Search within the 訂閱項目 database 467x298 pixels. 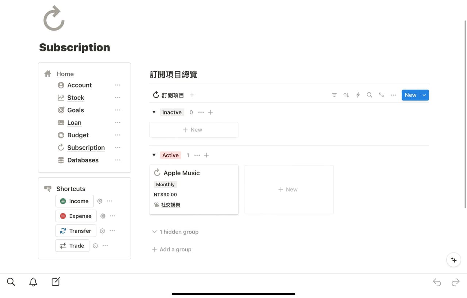369,95
